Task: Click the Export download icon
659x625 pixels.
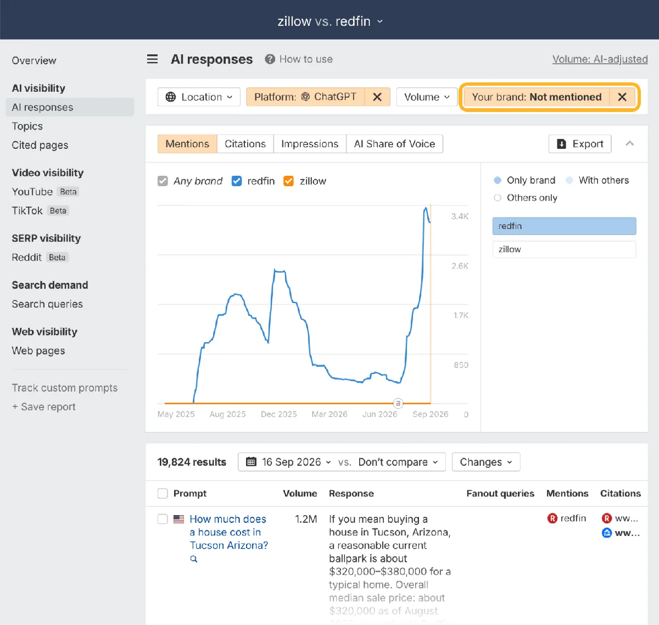Action: click(561, 144)
